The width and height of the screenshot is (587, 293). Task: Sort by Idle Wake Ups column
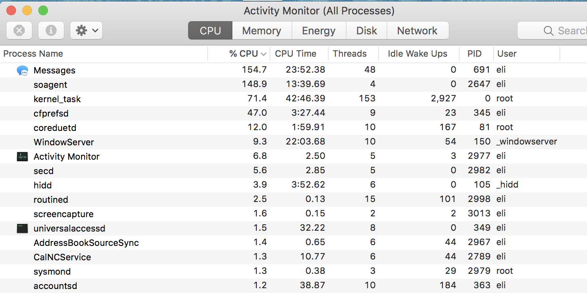click(x=418, y=54)
